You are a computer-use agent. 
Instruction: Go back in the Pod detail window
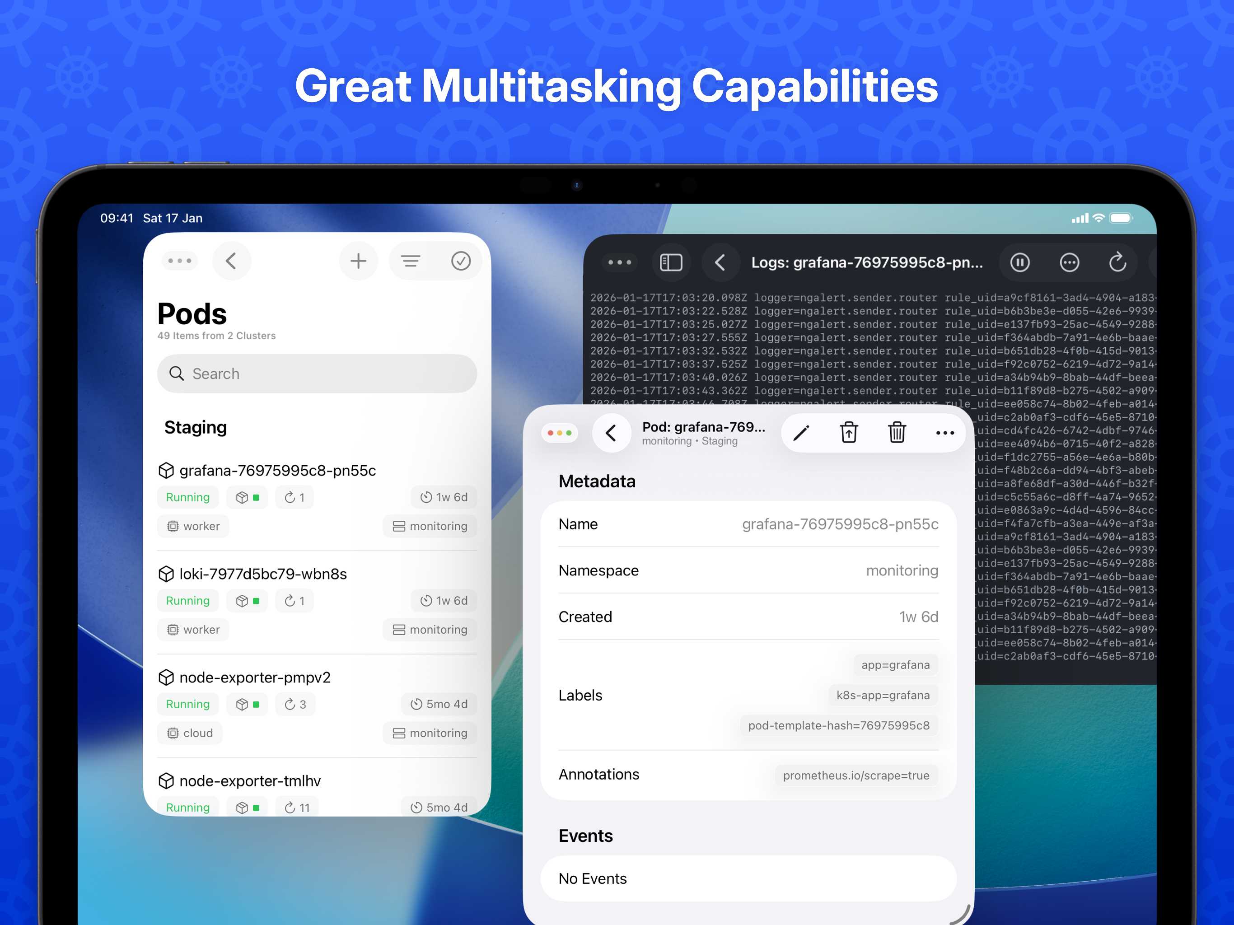[612, 434]
